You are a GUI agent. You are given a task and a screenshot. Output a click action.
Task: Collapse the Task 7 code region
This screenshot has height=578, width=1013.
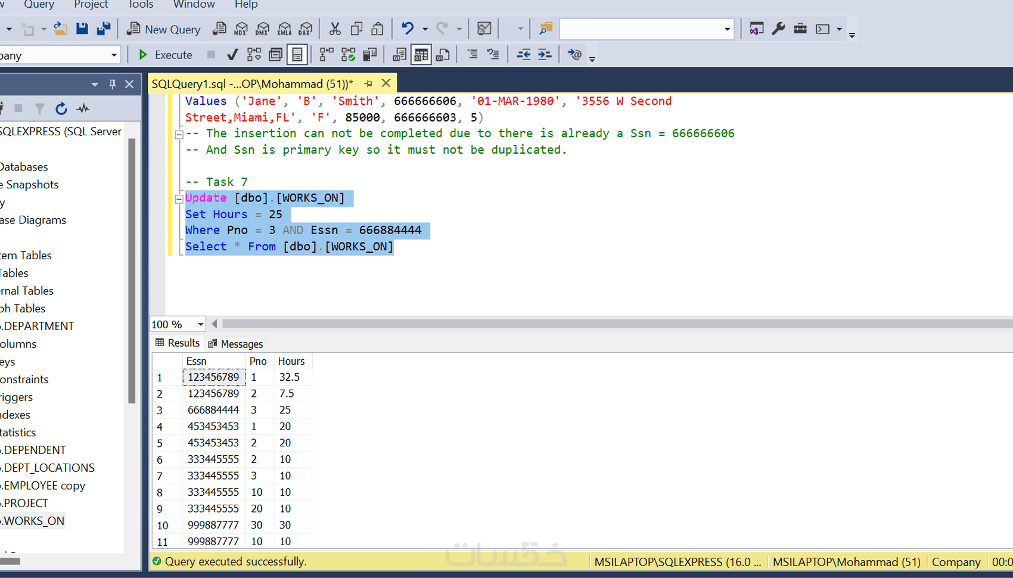(x=179, y=198)
